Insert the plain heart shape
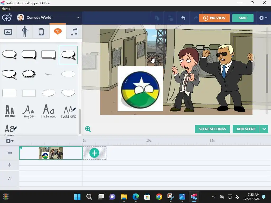This screenshot has height=203, width=271. pos(68,93)
